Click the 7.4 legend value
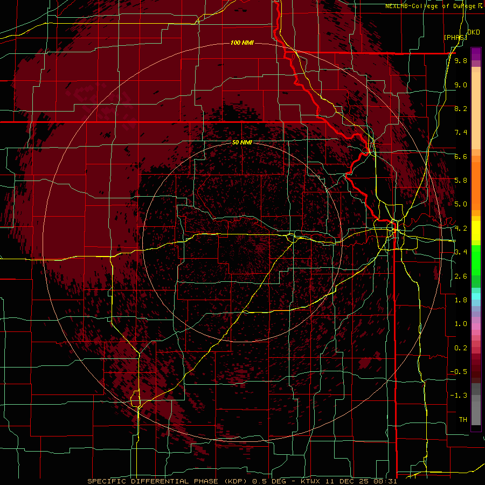485x485 pixels. [x=461, y=133]
